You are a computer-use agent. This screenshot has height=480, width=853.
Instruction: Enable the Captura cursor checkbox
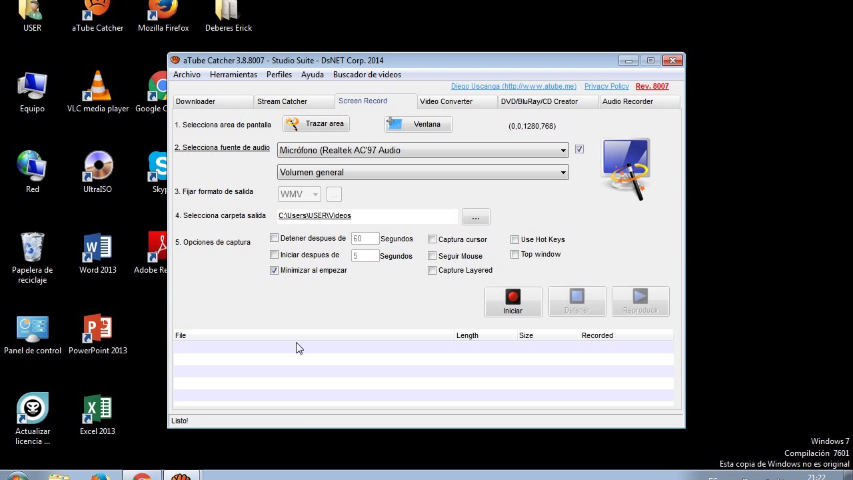pos(432,239)
